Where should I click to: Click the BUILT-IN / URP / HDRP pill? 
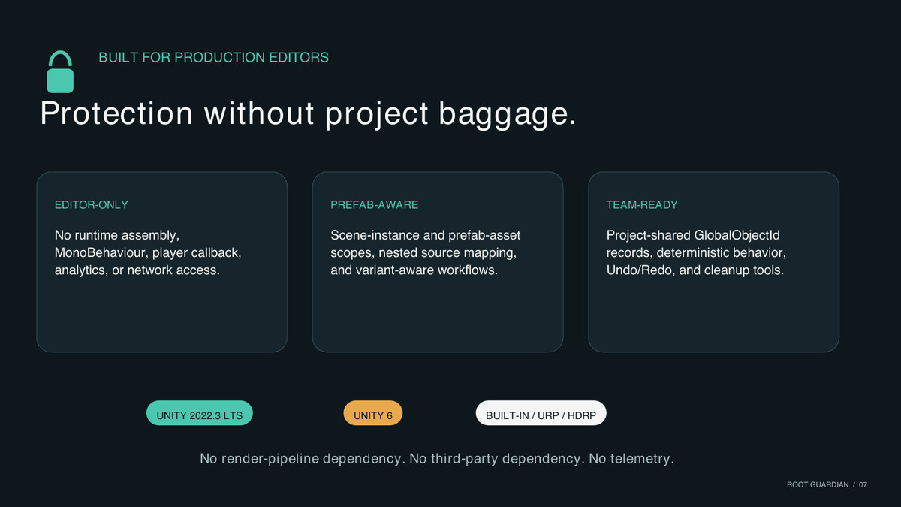[541, 414]
